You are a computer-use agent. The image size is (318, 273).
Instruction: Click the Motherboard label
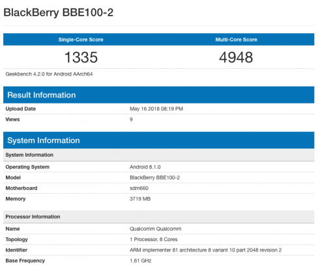coord(22,188)
